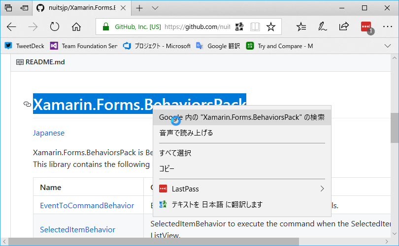399x246 pixels.
Task: Click the heading anchor link icon
Action: [x=27, y=104]
